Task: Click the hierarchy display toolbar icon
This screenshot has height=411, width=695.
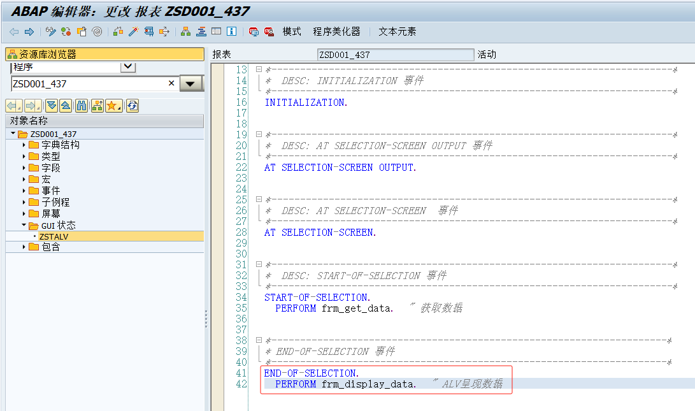Action: coord(185,31)
